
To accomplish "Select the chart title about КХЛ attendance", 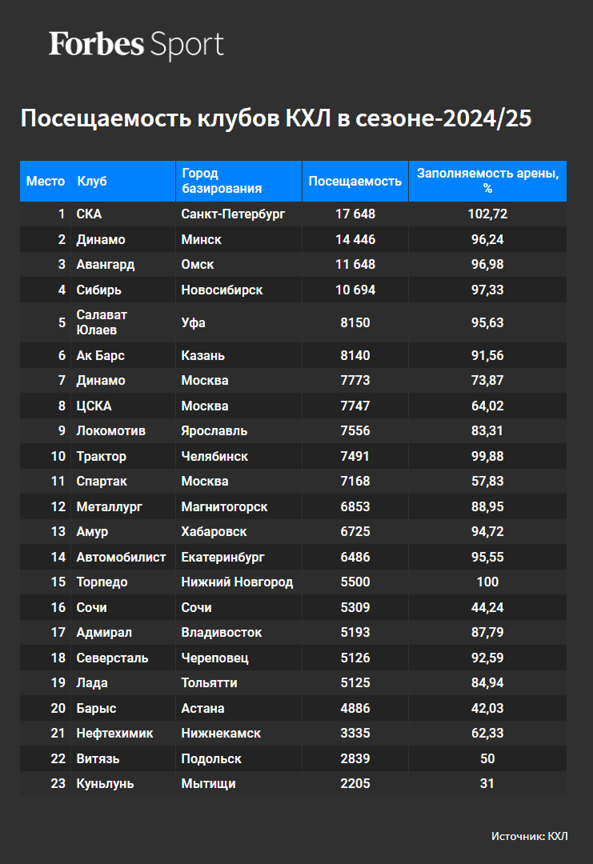I will tap(276, 118).
